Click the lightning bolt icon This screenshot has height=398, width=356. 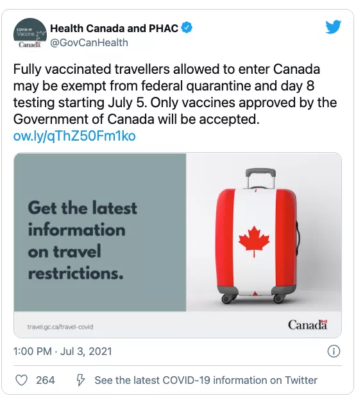point(80,380)
